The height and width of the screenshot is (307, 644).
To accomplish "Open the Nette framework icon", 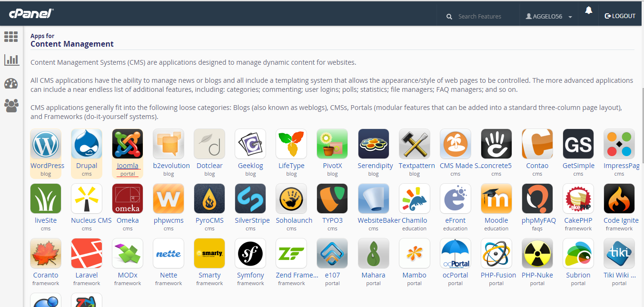I will (168, 253).
